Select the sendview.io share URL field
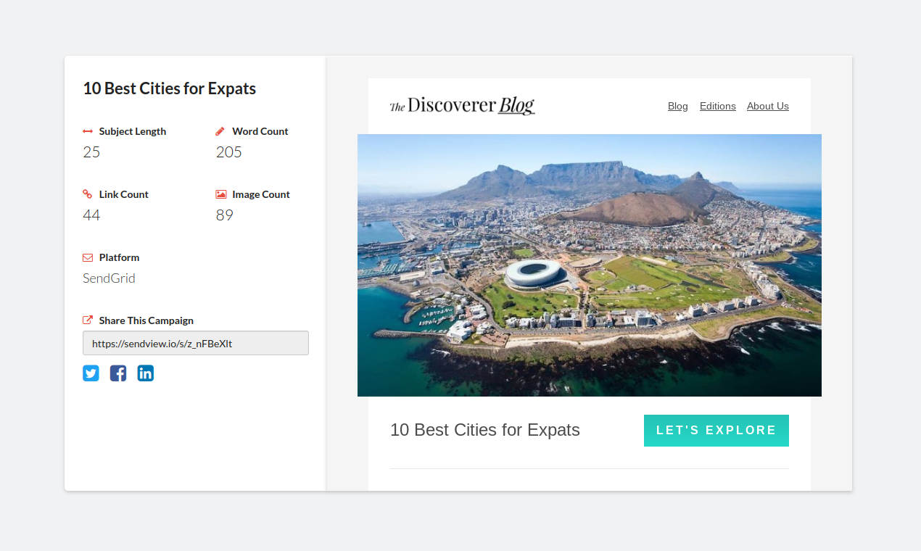The width and height of the screenshot is (921, 551). point(196,343)
